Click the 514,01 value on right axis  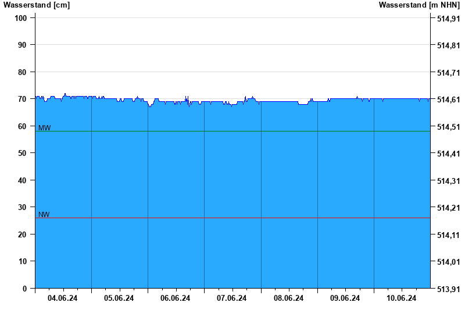click(x=448, y=262)
